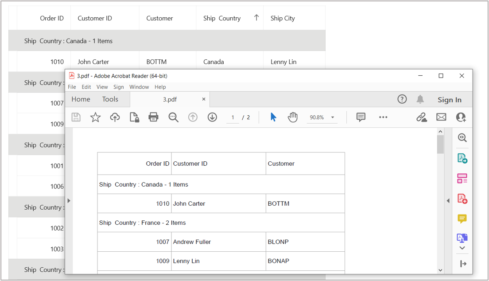Image resolution: width=489 pixels, height=281 pixels.
Task: Click the purple translate document tool icon
Action: coord(462,238)
